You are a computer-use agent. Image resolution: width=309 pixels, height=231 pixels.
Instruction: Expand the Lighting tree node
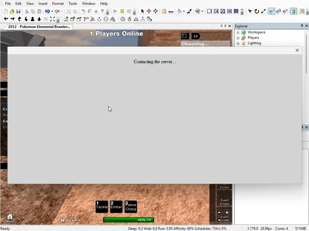click(x=238, y=43)
